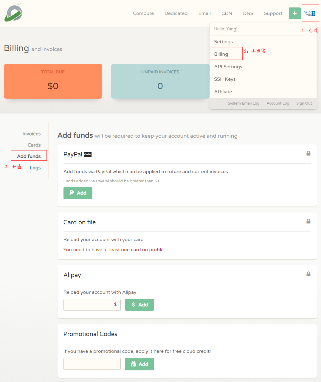The image size is (321, 382).
Task: Select Billing in the account dropdown
Action: click(x=221, y=54)
